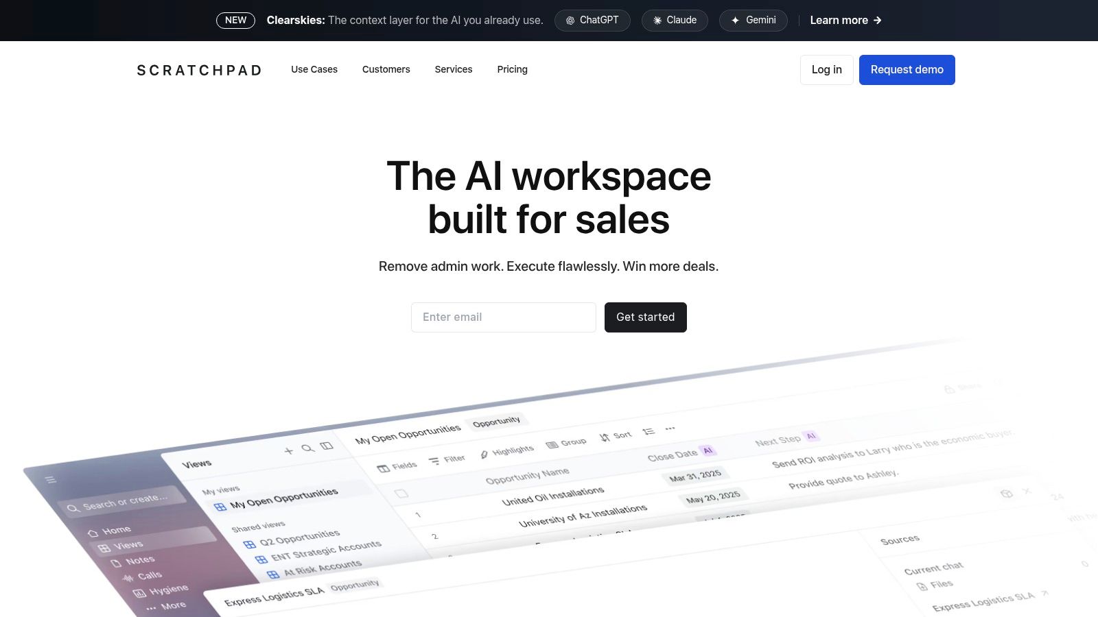Click Current chat under Sources
Image resolution: width=1098 pixels, height=617 pixels.
tap(933, 568)
